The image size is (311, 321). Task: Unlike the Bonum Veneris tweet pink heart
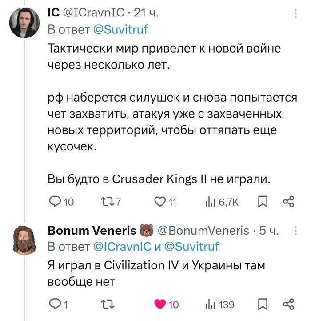pyautogui.click(x=159, y=305)
